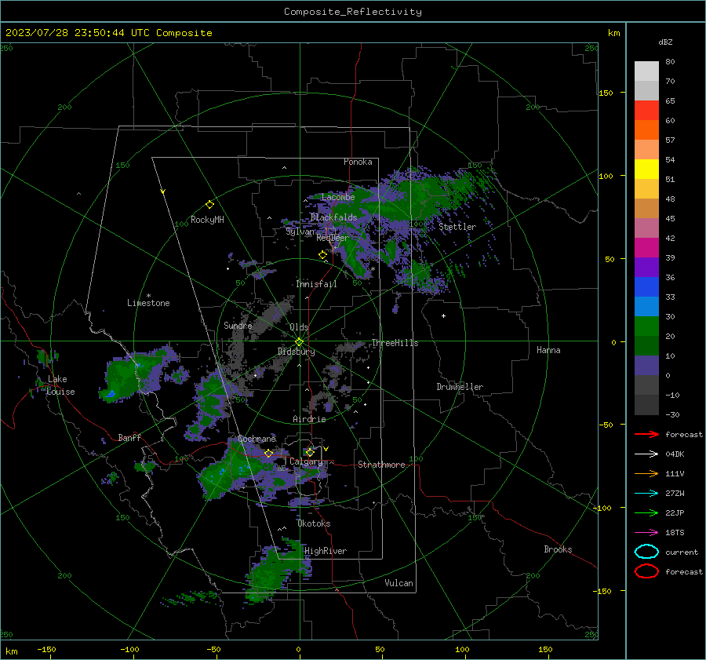
Task: Click the yellow diamond marker beside RockyMH
Action: [x=209, y=205]
